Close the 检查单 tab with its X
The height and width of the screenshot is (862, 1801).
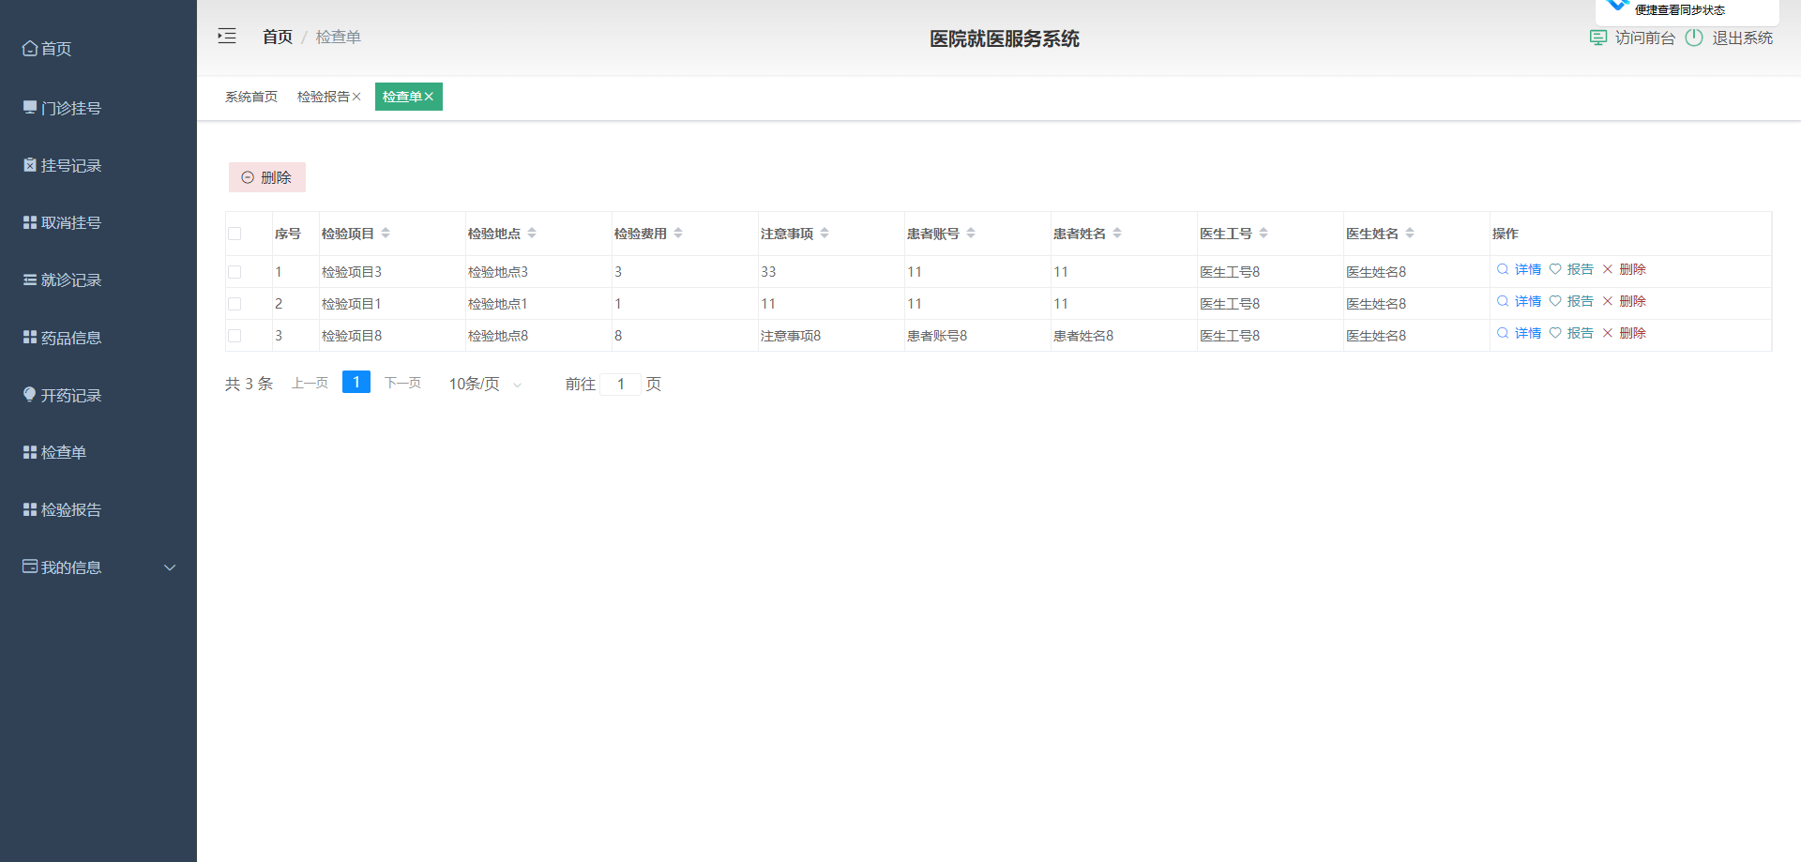[x=429, y=97]
